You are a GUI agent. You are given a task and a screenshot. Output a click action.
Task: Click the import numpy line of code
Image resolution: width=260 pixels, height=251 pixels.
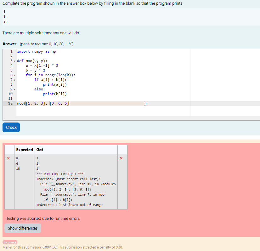tap(37, 51)
